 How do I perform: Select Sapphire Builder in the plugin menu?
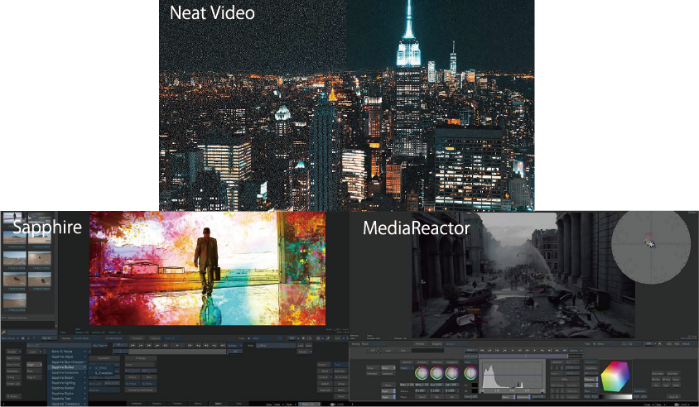(67, 367)
